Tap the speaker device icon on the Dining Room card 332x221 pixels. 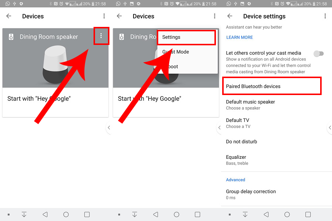11,36
